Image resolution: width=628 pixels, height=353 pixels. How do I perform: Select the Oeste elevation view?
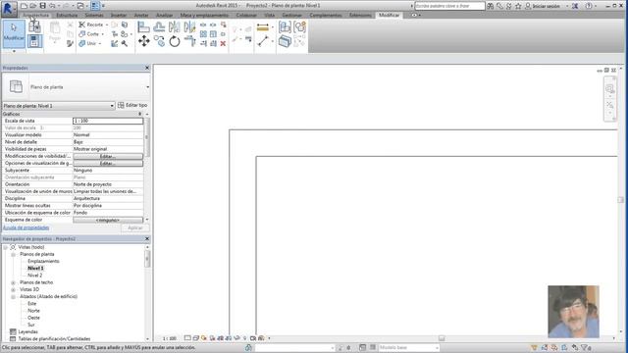point(33,318)
